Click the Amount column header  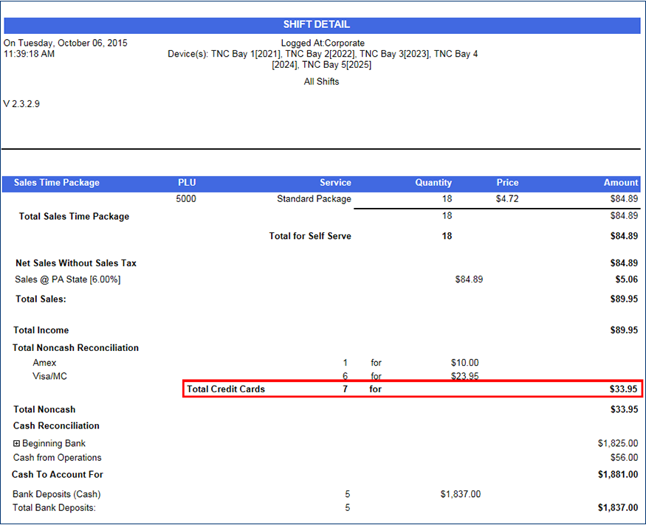[620, 183]
